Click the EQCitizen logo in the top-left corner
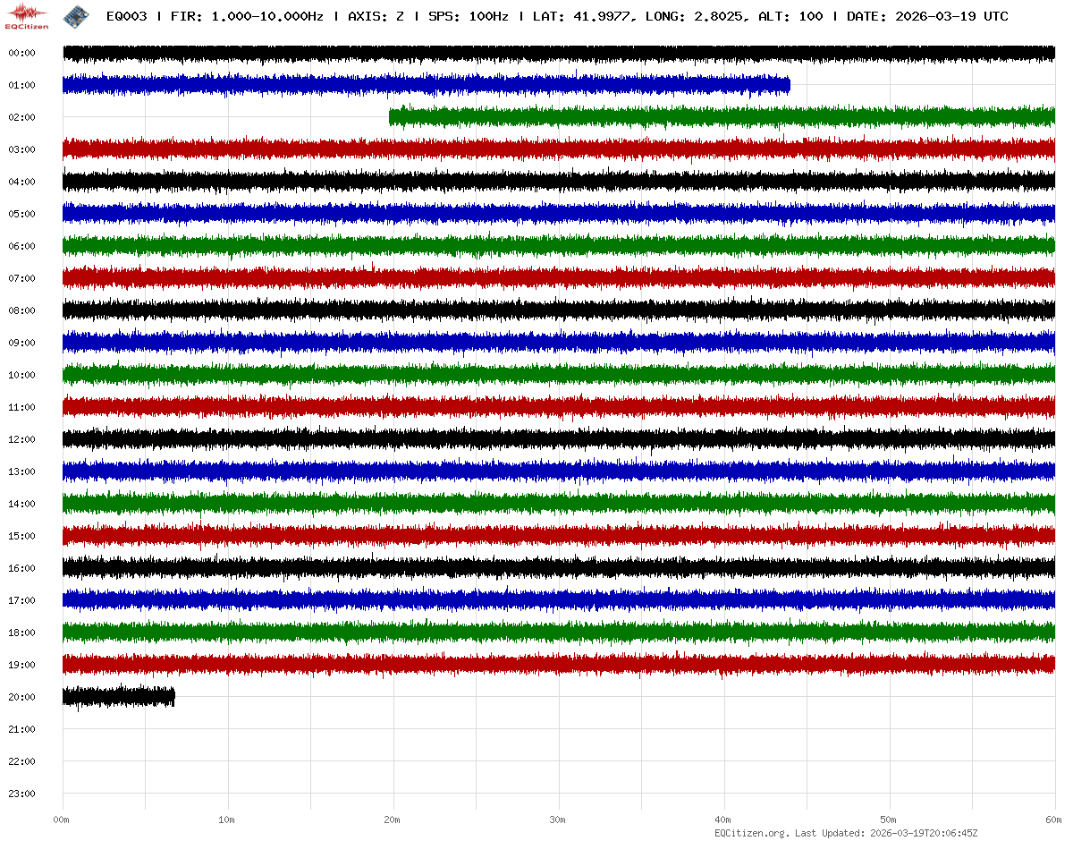This screenshot has height=841, width=1073. coord(27,16)
